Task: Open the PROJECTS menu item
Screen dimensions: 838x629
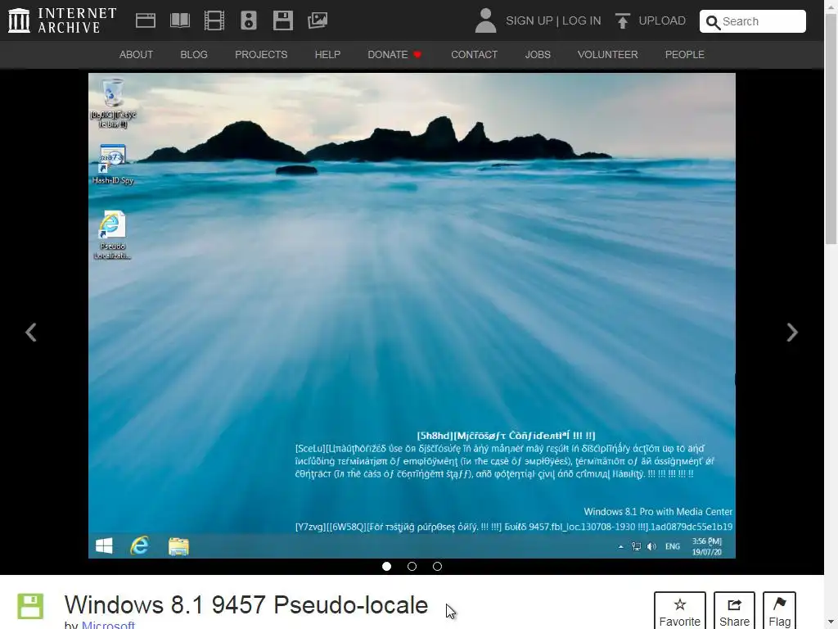Action: (x=261, y=55)
